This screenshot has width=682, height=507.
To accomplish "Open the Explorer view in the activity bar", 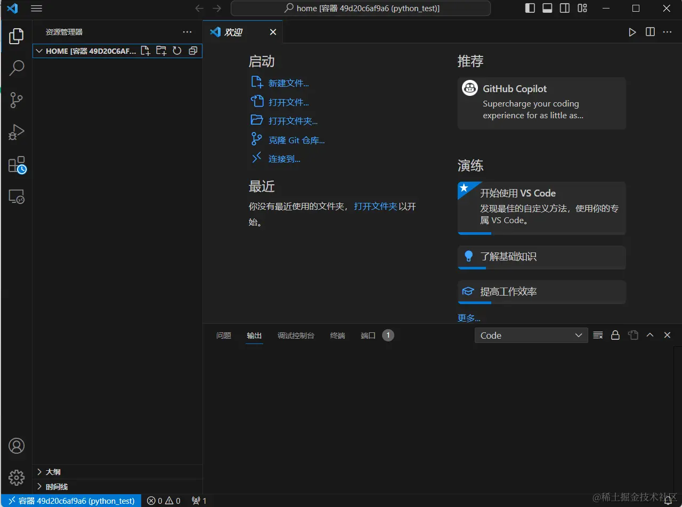I will coord(17,36).
